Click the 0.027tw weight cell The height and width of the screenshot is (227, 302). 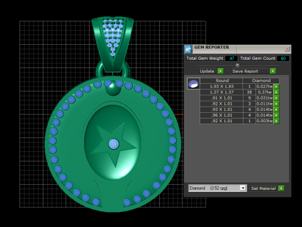click(x=265, y=86)
